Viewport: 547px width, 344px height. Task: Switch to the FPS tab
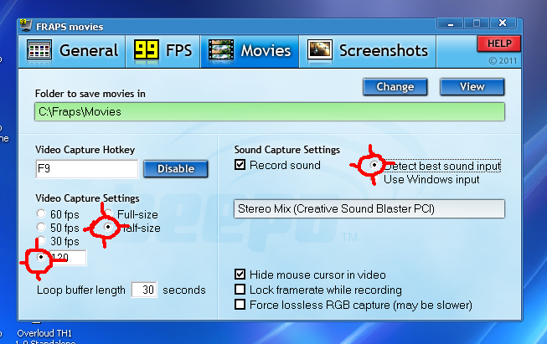tap(163, 51)
